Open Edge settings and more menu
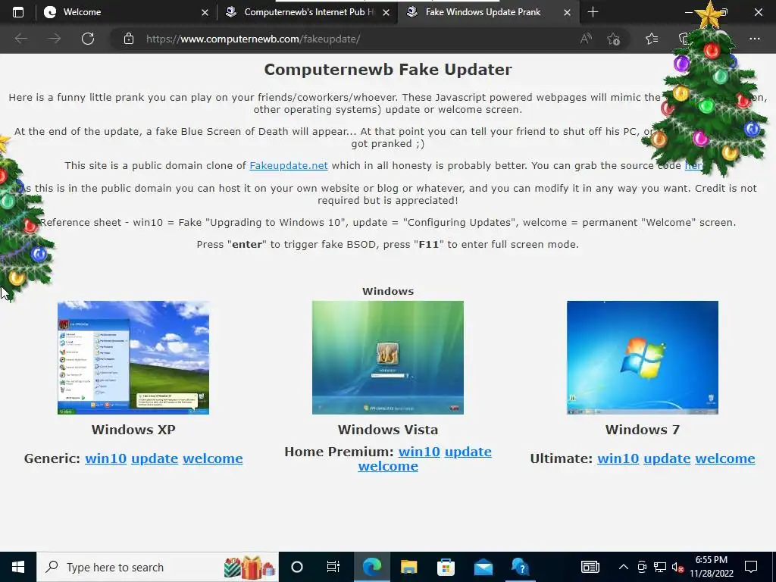This screenshot has width=776, height=582. click(754, 39)
